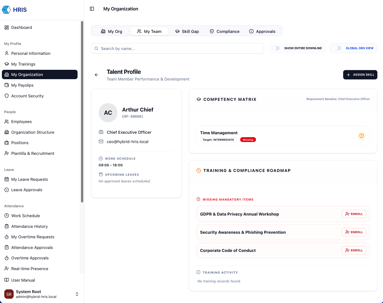Turn on Global Org View switch

point(338,48)
